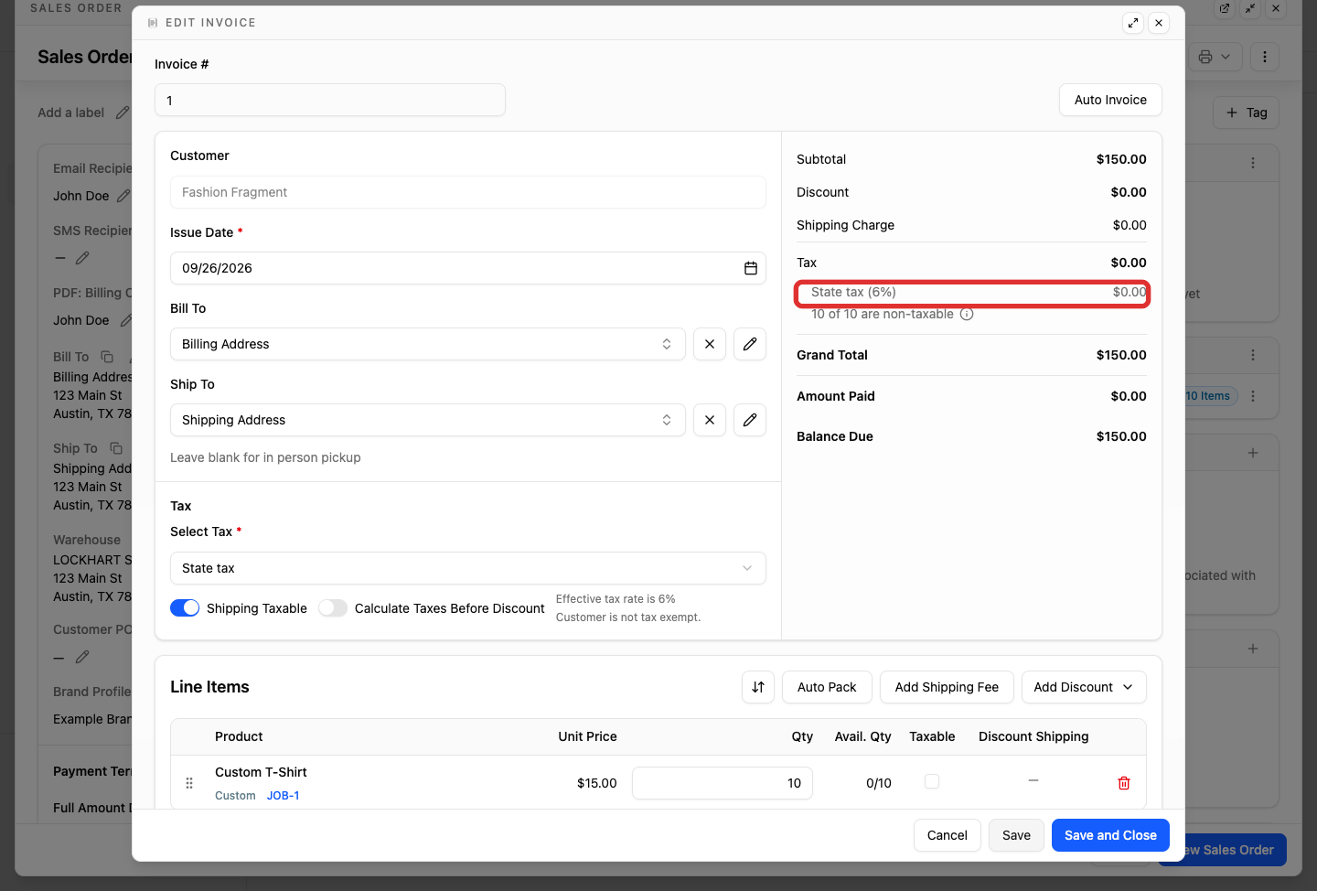The width and height of the screenshot is (1317, 891).
Task: Edit the 'Add a label' pencil in Sales Order
Action: [x=123, y=113]
